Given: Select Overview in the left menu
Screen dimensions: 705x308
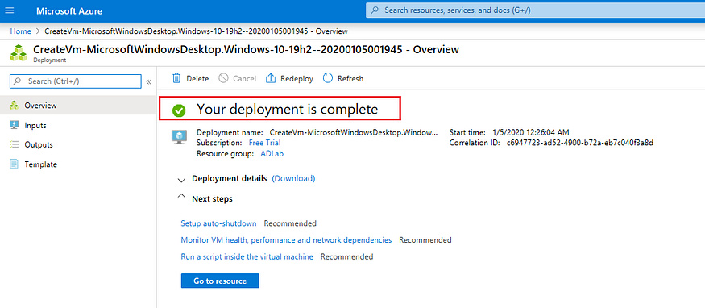Looking at the screenshot, I should [78, 106].
